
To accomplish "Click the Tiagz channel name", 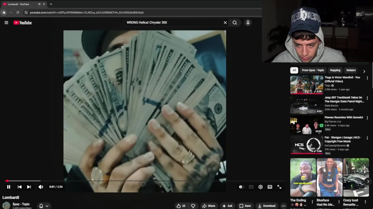I will [328, 86].
